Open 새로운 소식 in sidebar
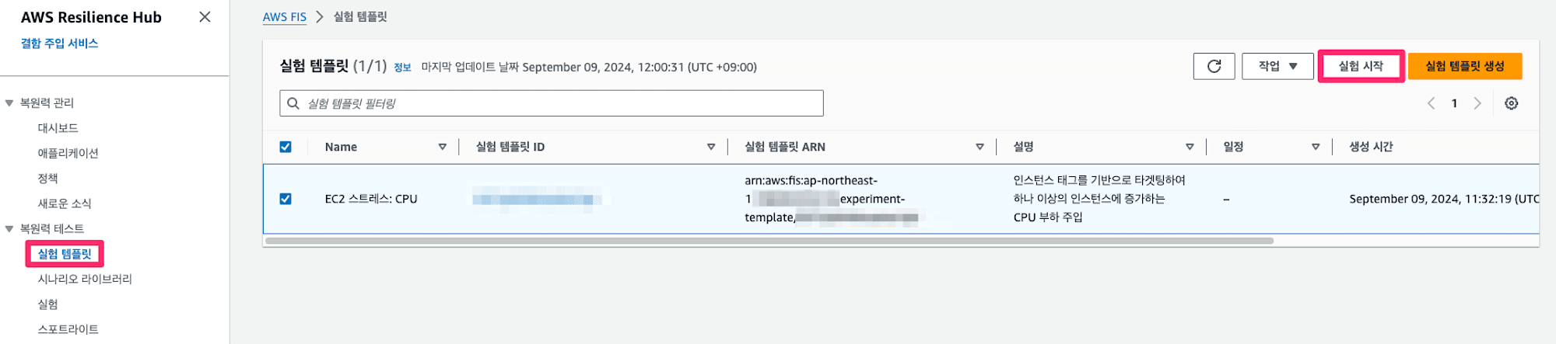 pos(65,203)
